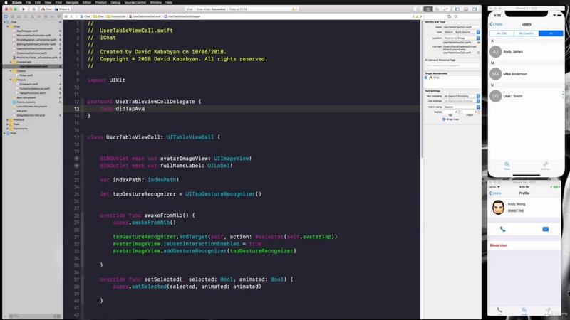Expand the Products folder

tap(8, 119)
